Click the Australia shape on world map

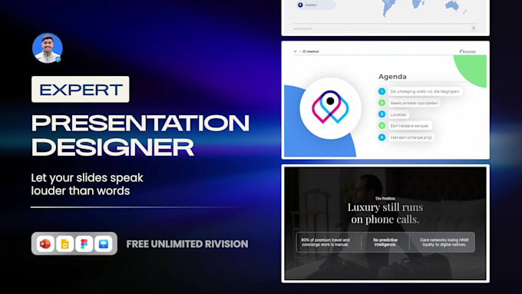click(452, 5)
